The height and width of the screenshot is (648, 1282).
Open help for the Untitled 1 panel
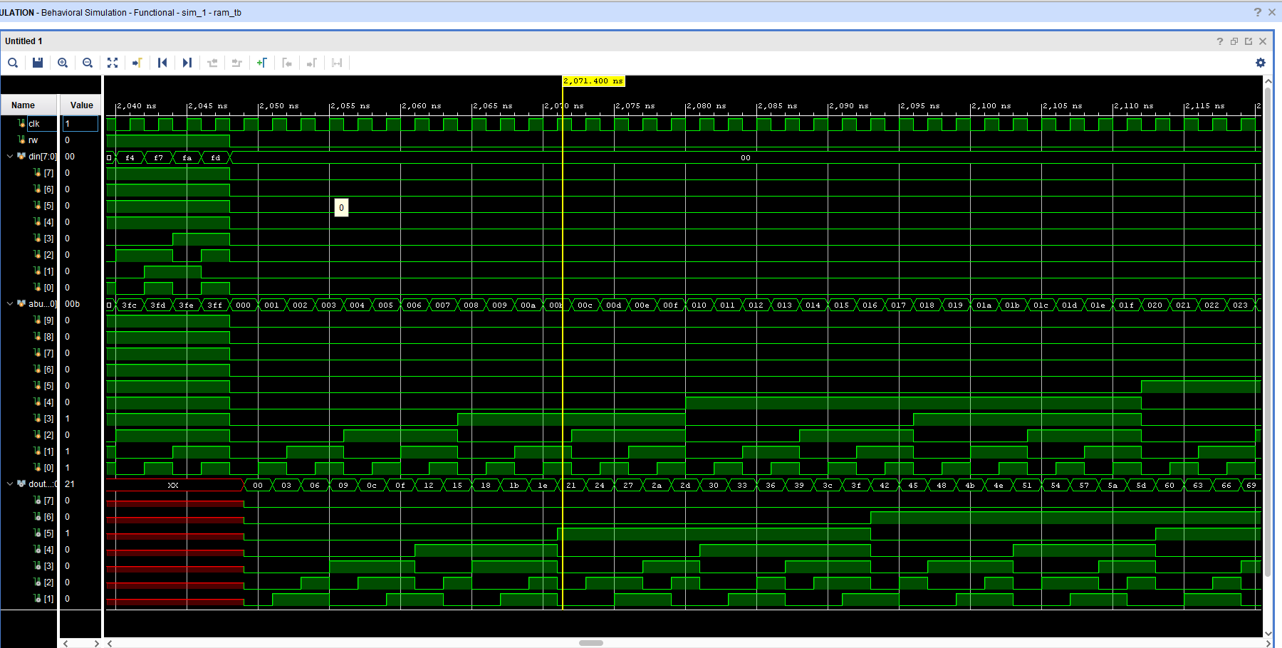click(x=1220, y=41)
